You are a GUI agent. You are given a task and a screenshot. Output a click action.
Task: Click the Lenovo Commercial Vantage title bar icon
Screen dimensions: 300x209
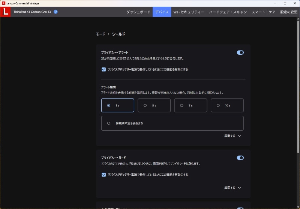[x=3, y=3]
